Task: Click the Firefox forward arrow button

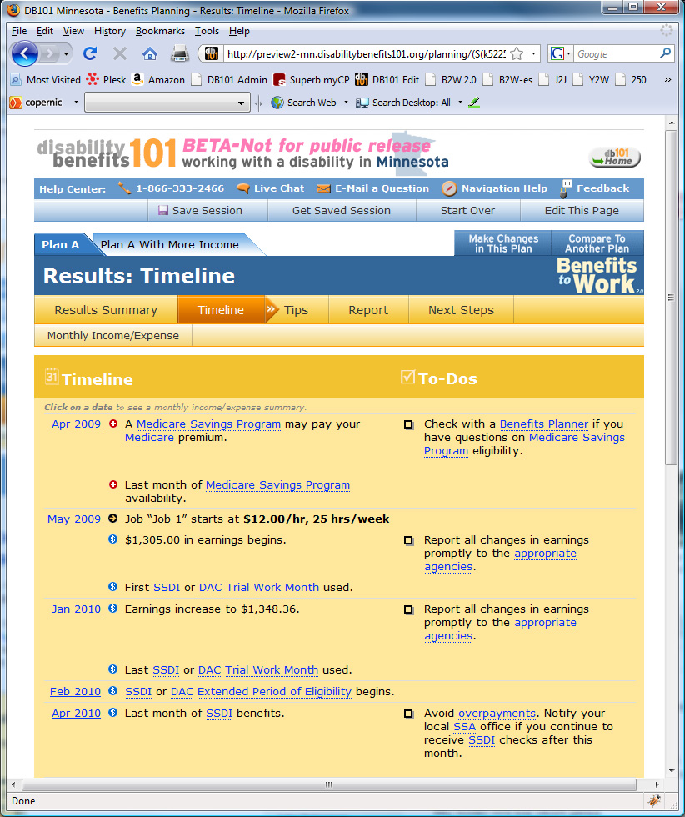Action: point(49,53)
